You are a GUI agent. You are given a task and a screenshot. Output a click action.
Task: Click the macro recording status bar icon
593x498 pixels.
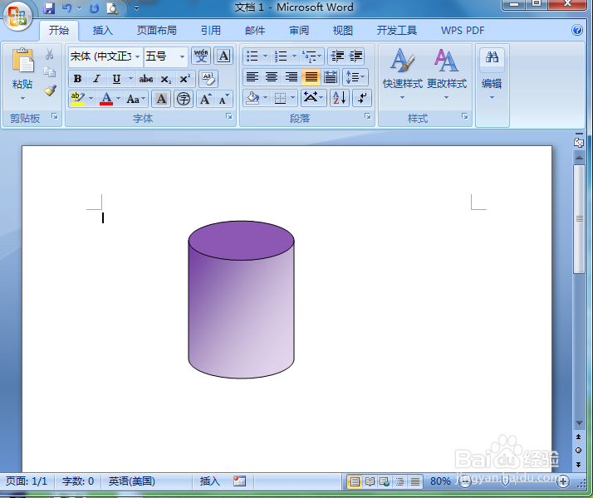[239, 481]
